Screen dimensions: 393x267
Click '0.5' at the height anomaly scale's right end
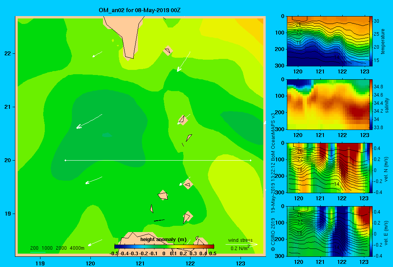(213, 254)
